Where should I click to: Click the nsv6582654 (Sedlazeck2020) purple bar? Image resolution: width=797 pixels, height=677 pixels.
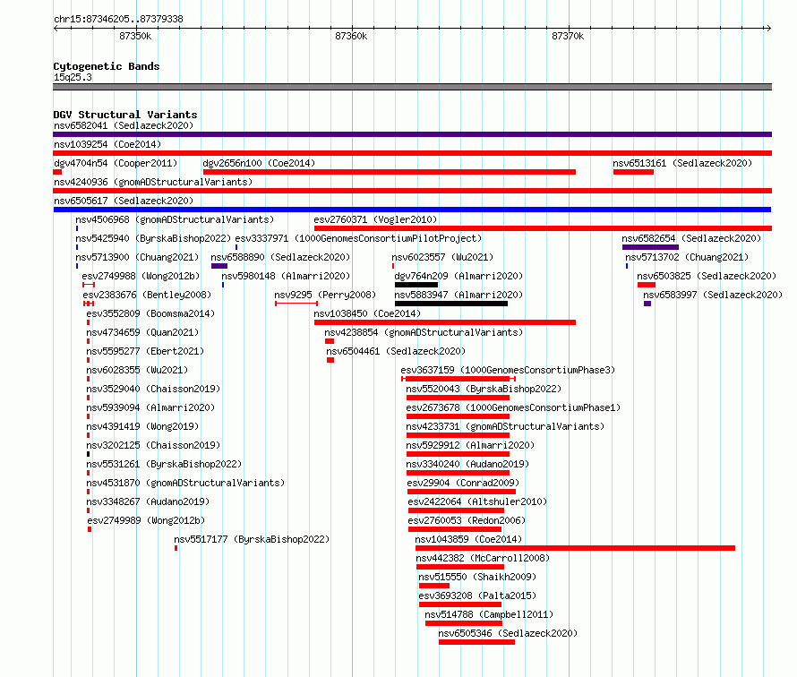click(650, 247)
